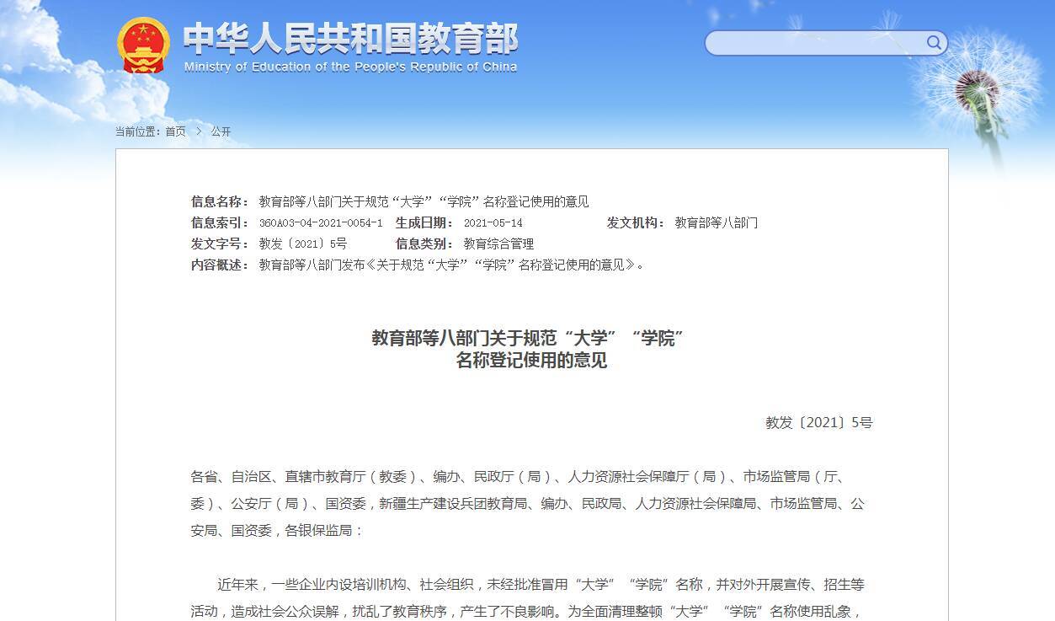Screen dimensions: 1055x621
Task: Click the 中华人民共和国教育部 site title
Action: click(349, 38)
